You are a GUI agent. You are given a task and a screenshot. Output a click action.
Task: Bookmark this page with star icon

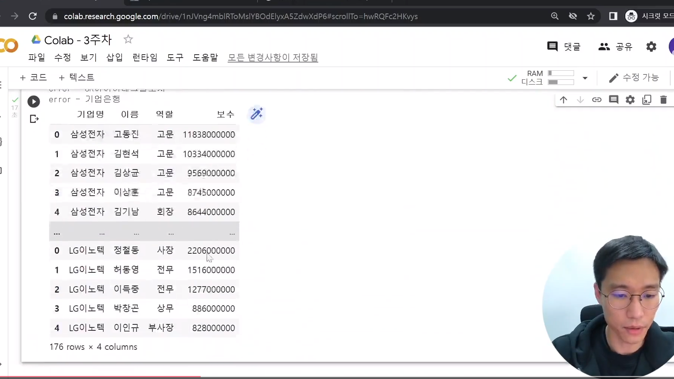[x=591, y=16]
